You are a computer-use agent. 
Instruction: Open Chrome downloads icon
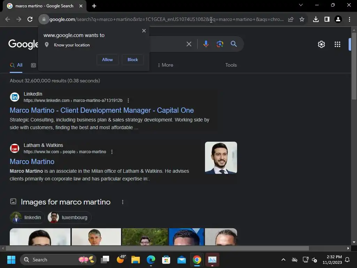pos(316,20)
